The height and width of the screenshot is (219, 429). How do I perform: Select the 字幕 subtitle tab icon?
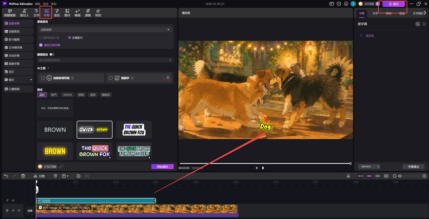tap(46, 13)
